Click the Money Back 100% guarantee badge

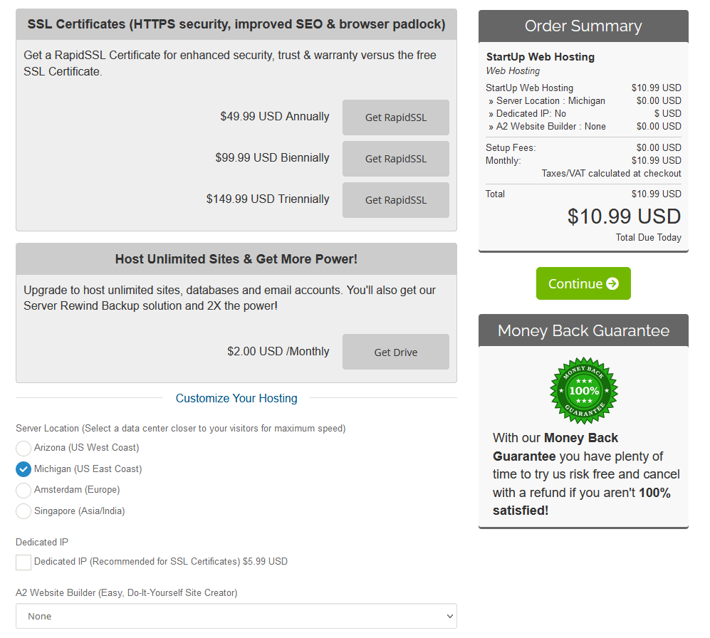pyautogui.click(x=584, y=391)
